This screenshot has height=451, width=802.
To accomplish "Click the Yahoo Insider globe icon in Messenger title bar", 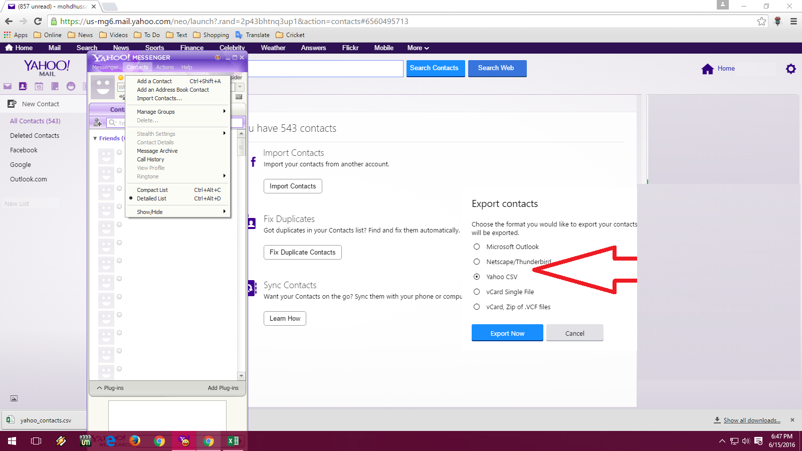I will 218,58.
